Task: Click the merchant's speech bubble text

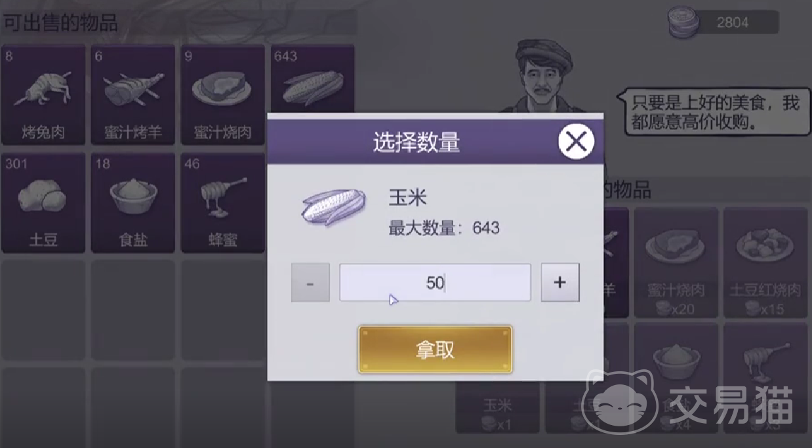Action: [715, 112]
